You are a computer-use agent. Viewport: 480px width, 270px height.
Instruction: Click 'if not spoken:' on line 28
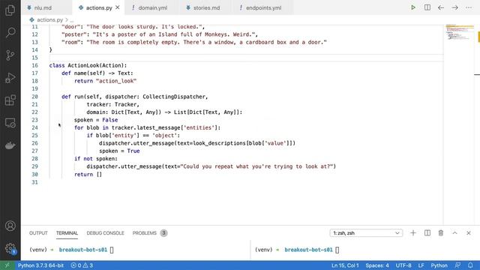click(96, 158)
